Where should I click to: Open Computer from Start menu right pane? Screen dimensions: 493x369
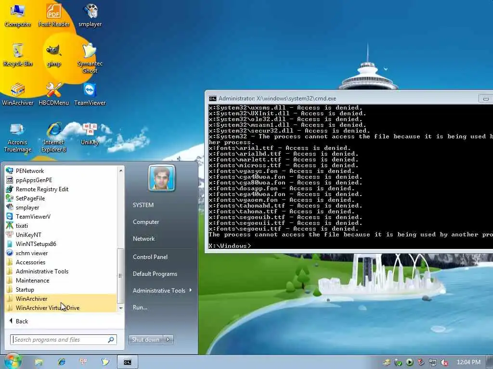pos(146,222)
